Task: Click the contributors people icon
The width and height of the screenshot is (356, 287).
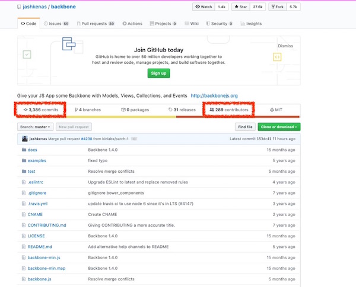Action: tap(212, 109)
